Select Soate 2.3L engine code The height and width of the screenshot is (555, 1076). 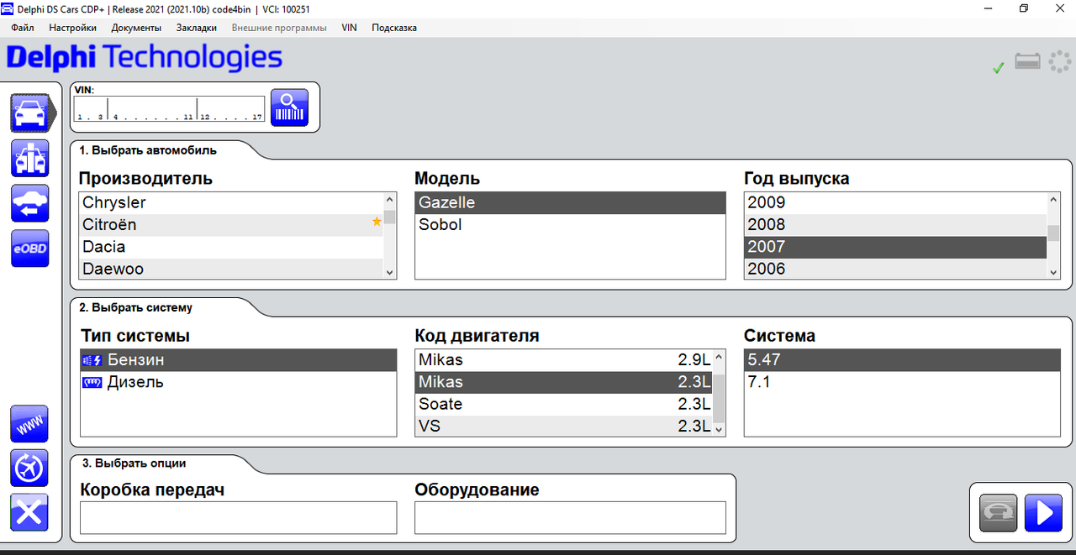564,404
